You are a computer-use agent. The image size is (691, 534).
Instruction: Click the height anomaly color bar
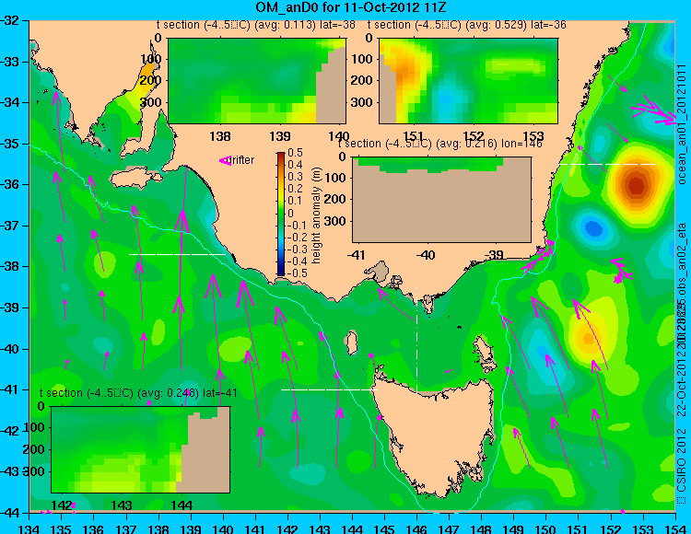(281, 214)
